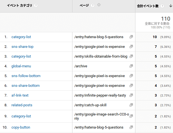Open related-posts event category
The width and height of the screenshot is (173, 133).
[22, 105]
